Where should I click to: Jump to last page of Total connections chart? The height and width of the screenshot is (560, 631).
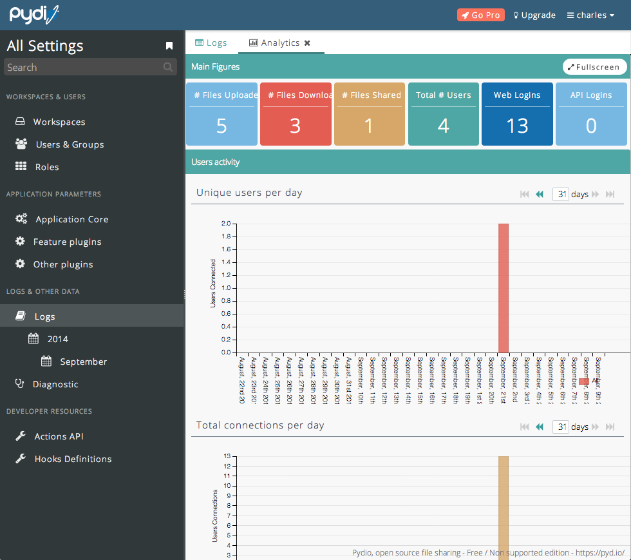point(610,427)
